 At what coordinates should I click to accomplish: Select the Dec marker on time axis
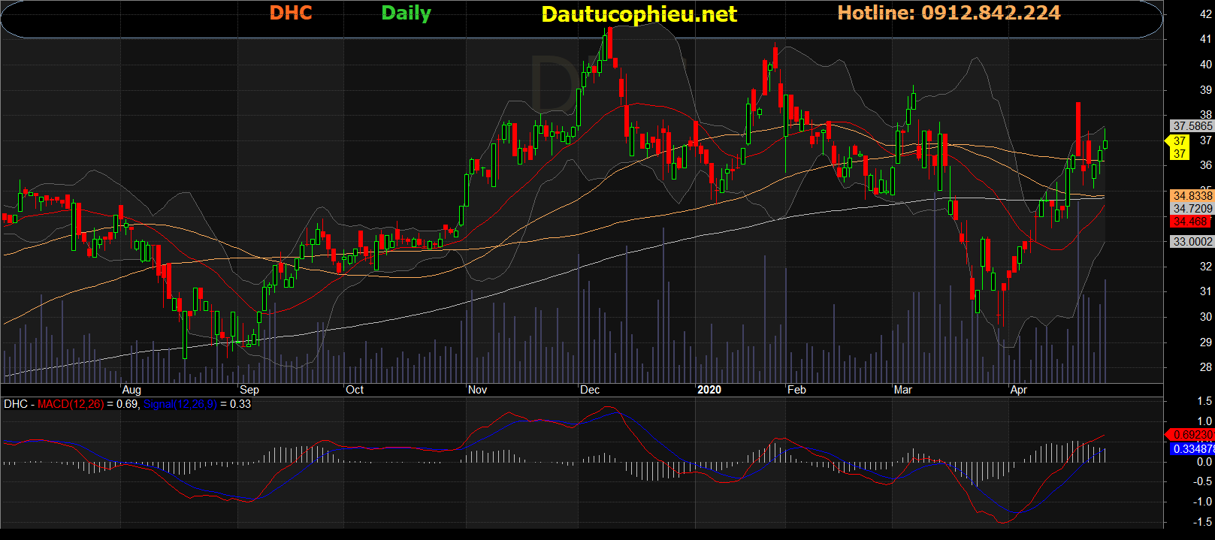[590, 390]
